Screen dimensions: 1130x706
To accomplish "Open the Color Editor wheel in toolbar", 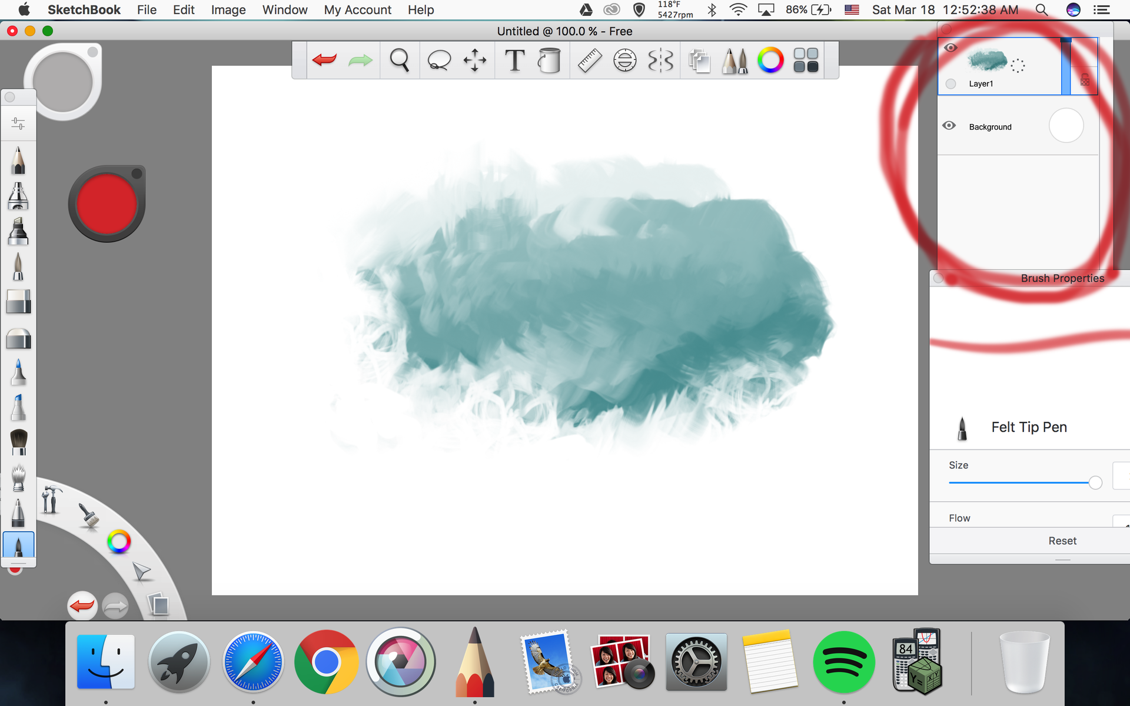I will click(x=770, y=60).
